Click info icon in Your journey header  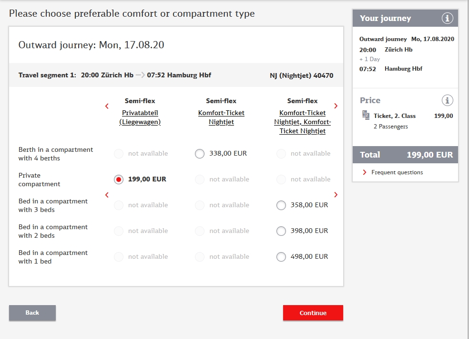click(447, 18)
